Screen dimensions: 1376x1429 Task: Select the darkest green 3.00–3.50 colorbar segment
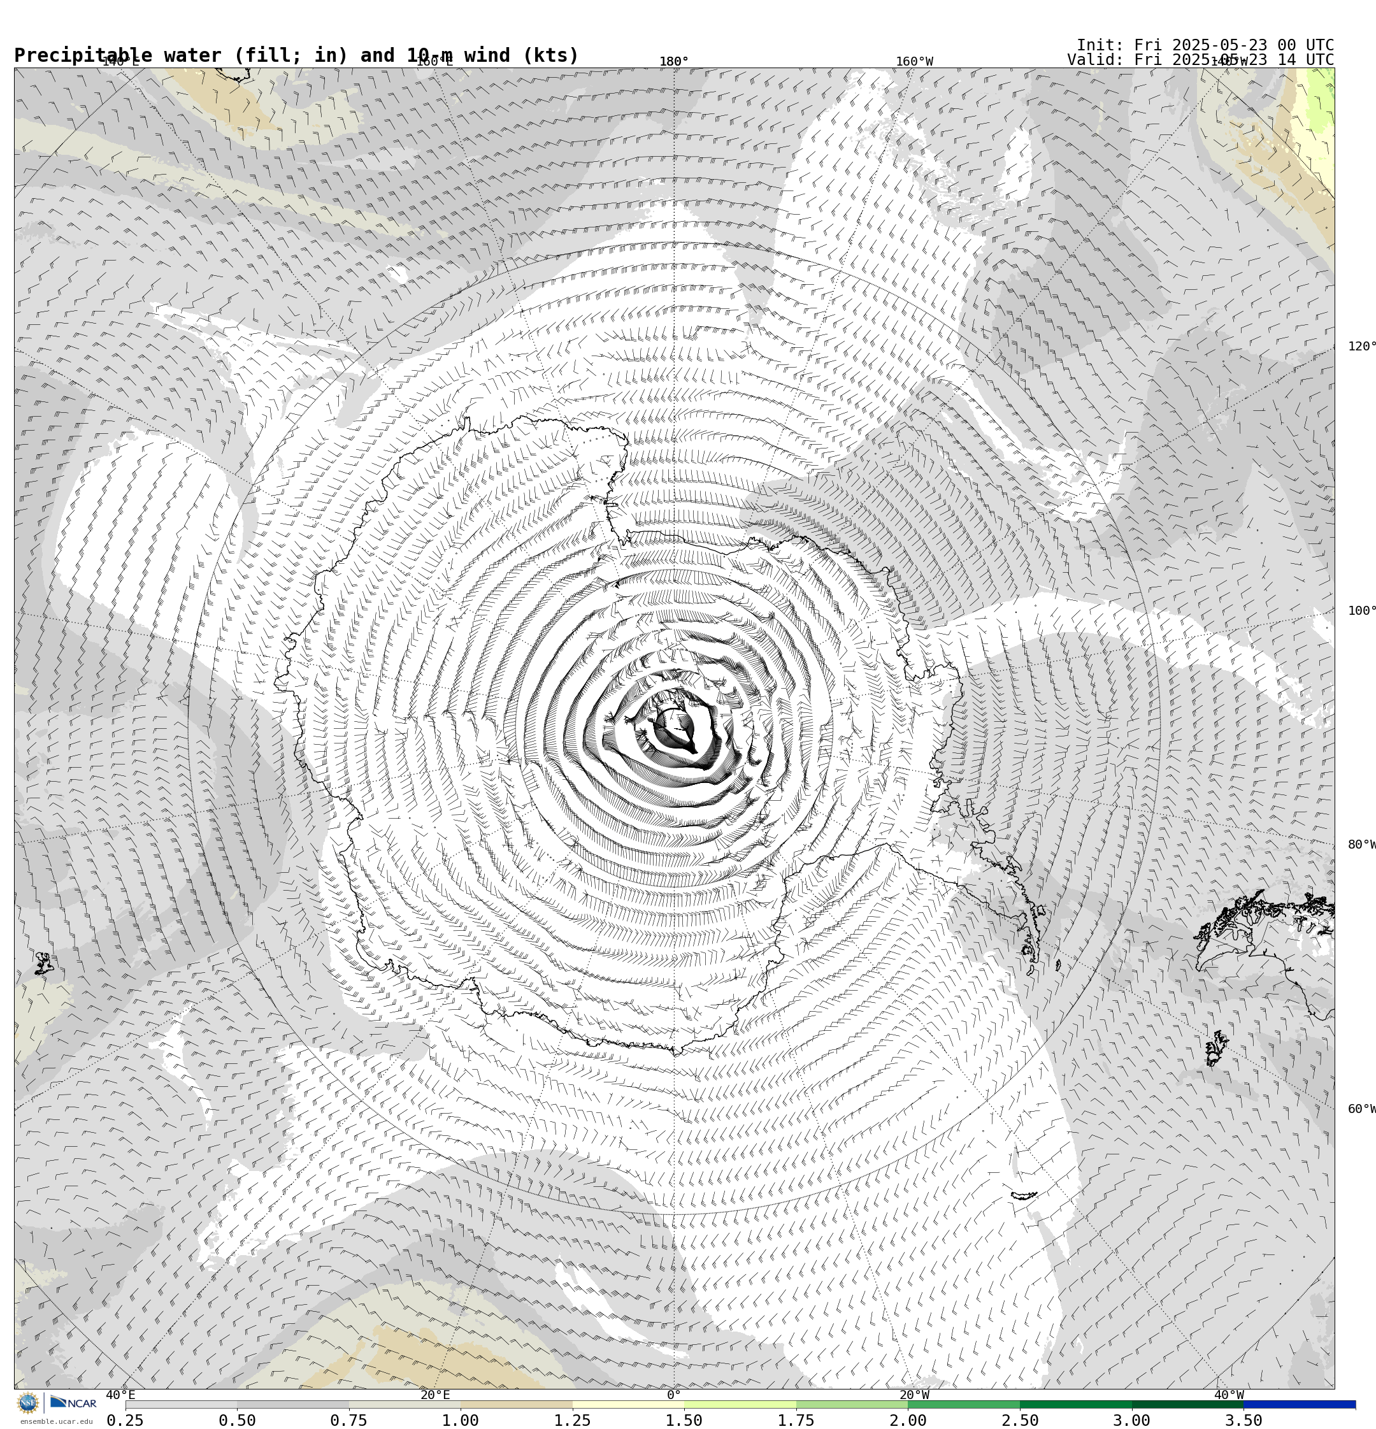click(1187, 1404)
